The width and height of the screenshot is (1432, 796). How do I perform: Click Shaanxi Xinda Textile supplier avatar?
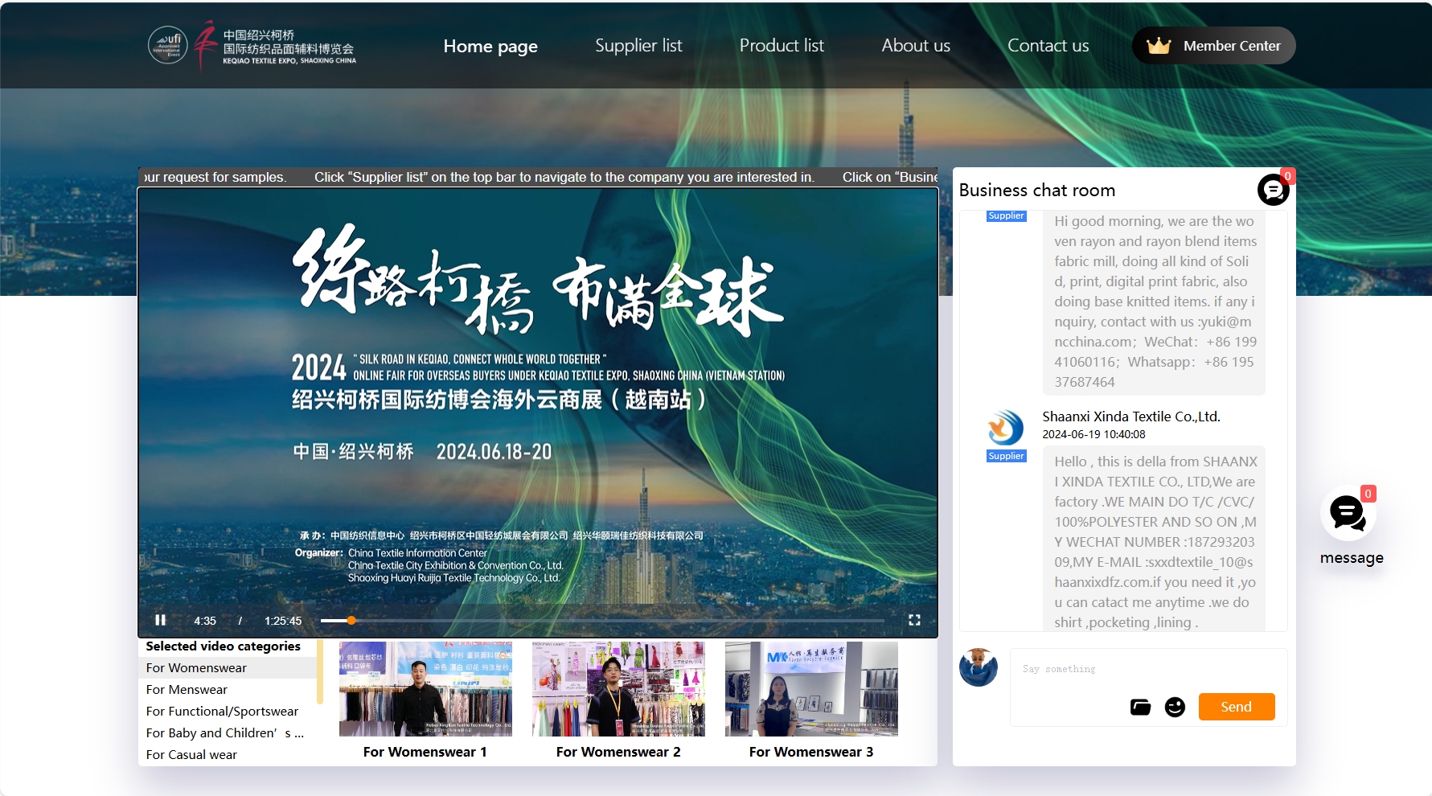pos(1006,428)
